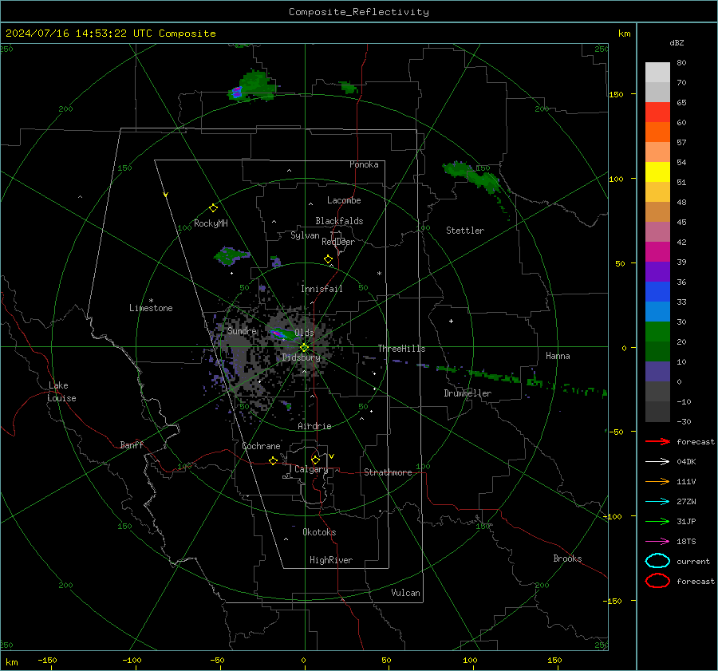Click the Composite_Reflectivity title

(359, 12)
